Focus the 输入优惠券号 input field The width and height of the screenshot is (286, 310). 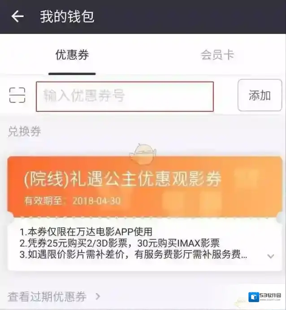(125, 97)
